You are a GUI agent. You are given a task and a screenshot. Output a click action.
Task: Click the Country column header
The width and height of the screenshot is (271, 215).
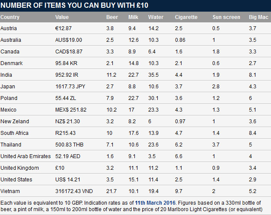(x=10, y=17)
